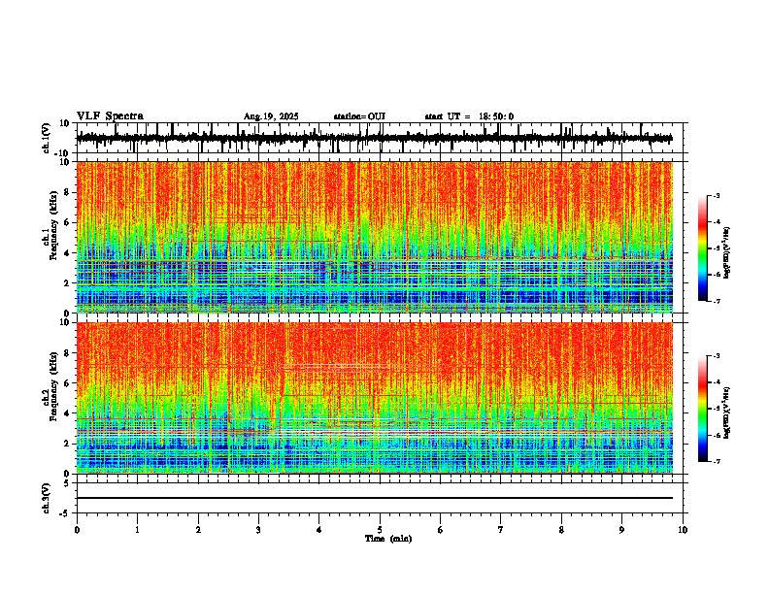Click time axis tick label "5"
This screenshot has width=769, height=594.
380,530
